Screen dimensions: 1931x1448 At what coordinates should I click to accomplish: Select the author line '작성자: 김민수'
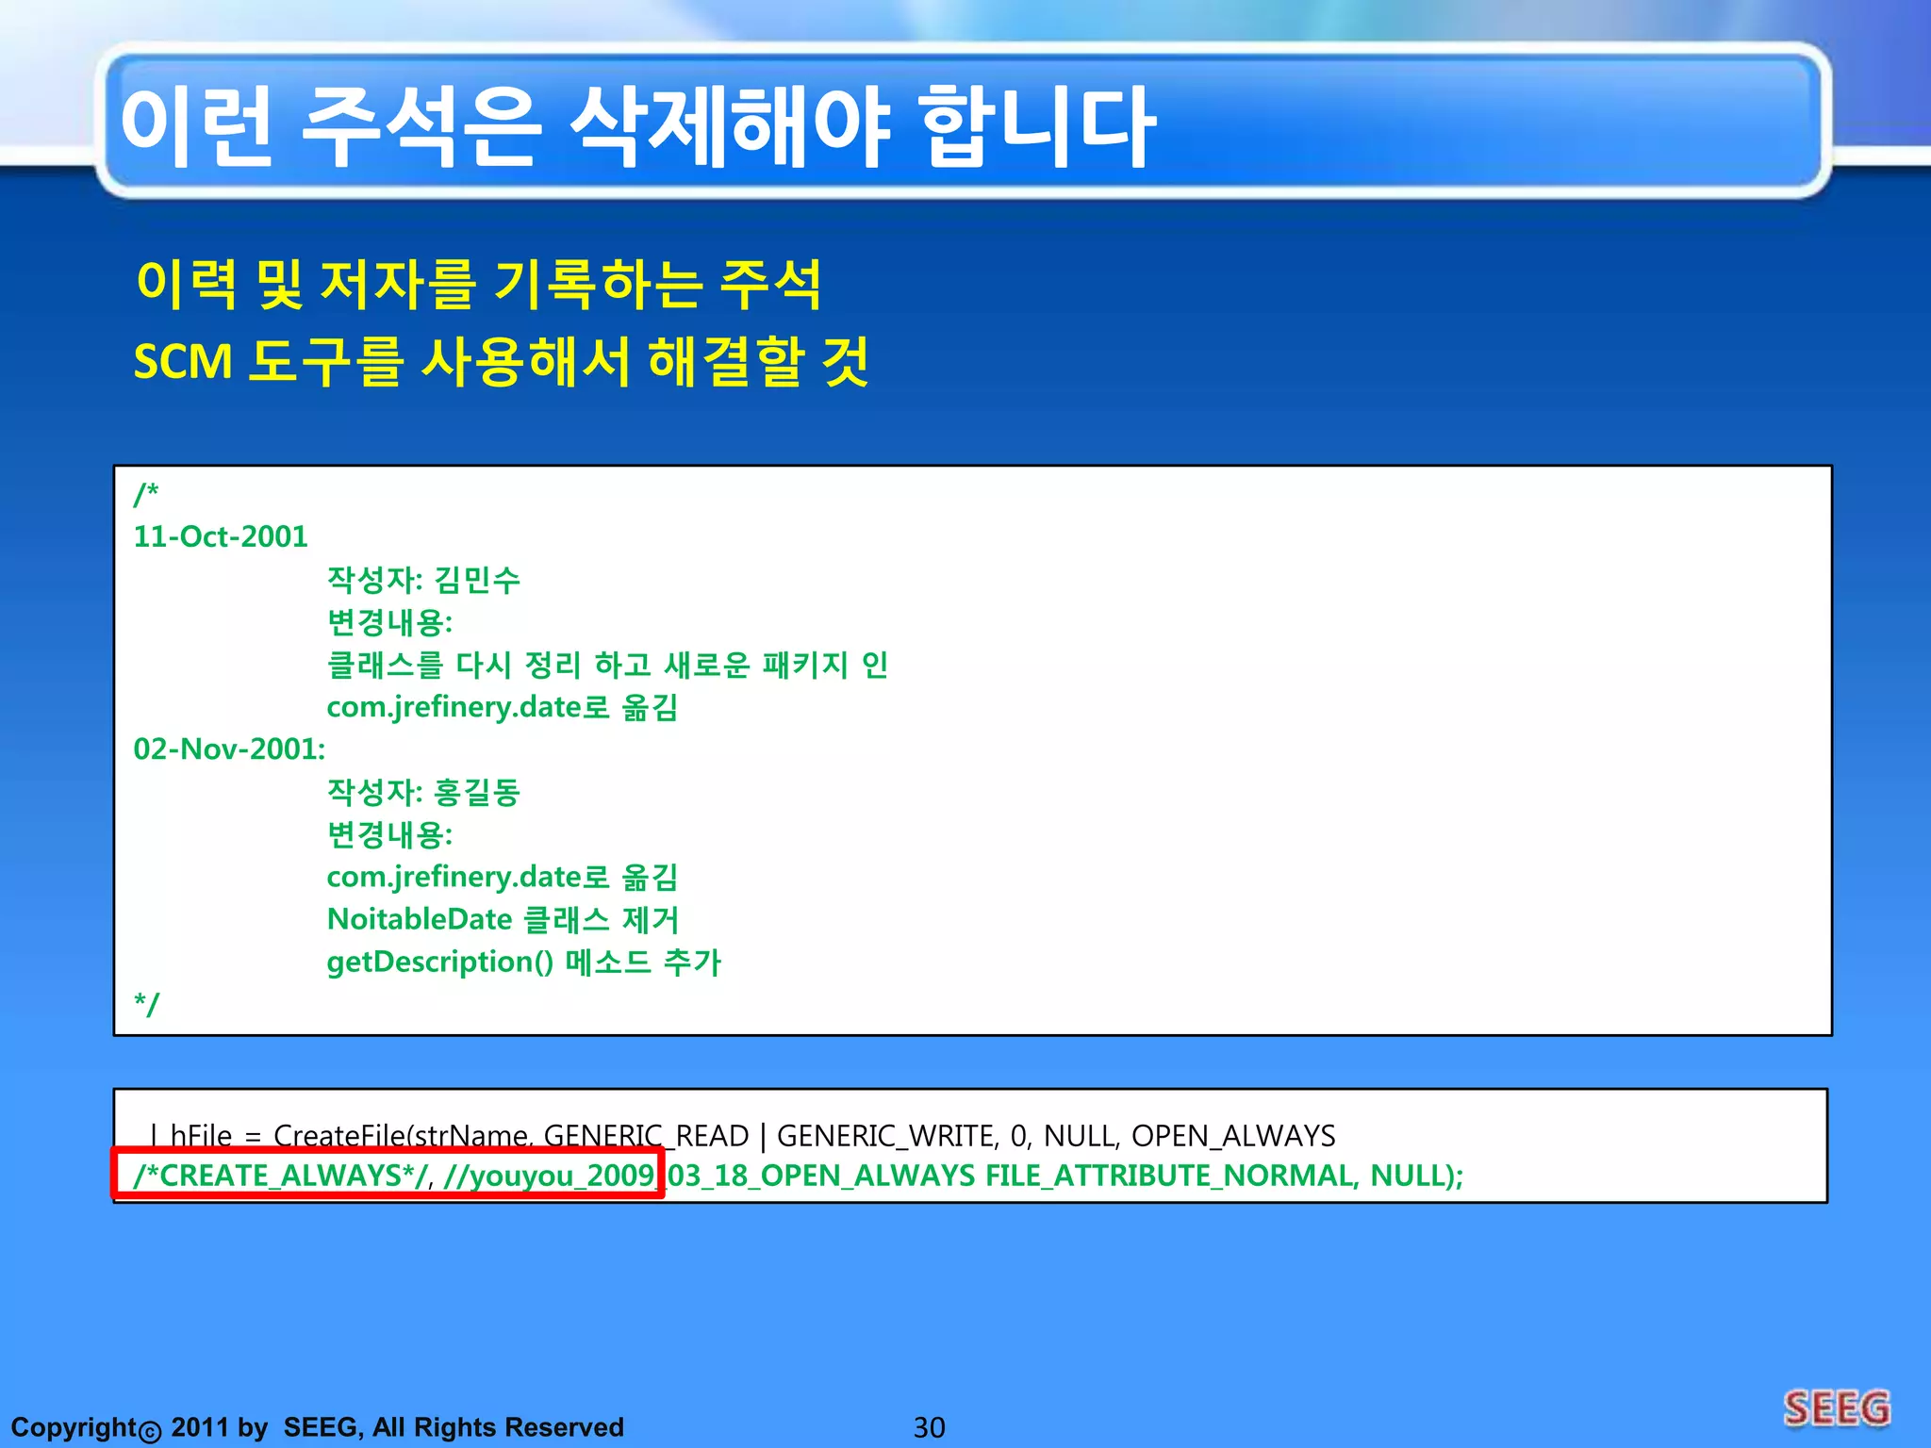click(x=423, y=579)
